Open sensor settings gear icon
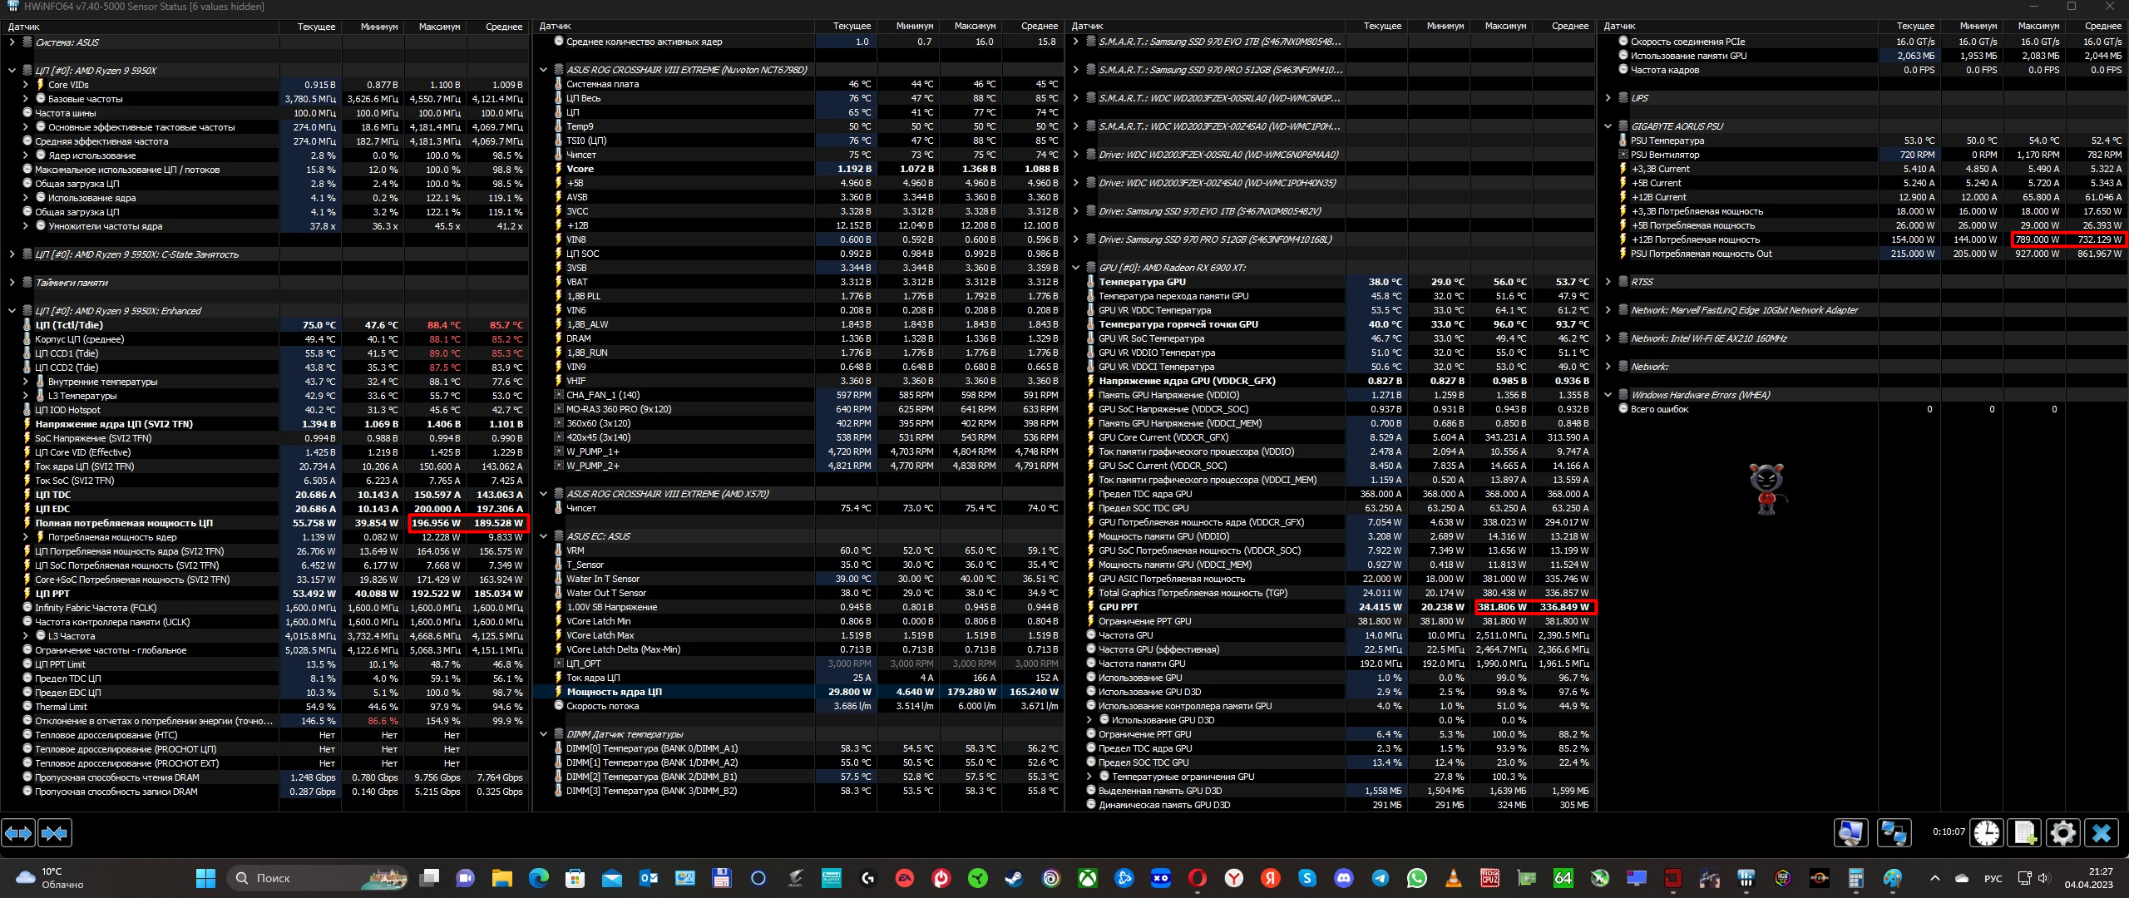 [2062, 832]
